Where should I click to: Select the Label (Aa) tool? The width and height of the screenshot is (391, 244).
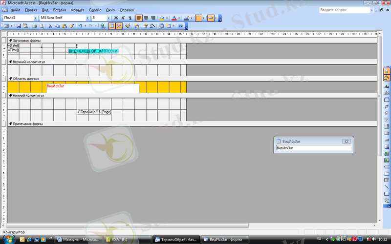387,86
